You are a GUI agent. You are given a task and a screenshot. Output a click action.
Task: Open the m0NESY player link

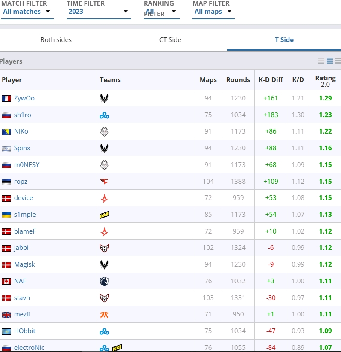[x=27, y=165]
